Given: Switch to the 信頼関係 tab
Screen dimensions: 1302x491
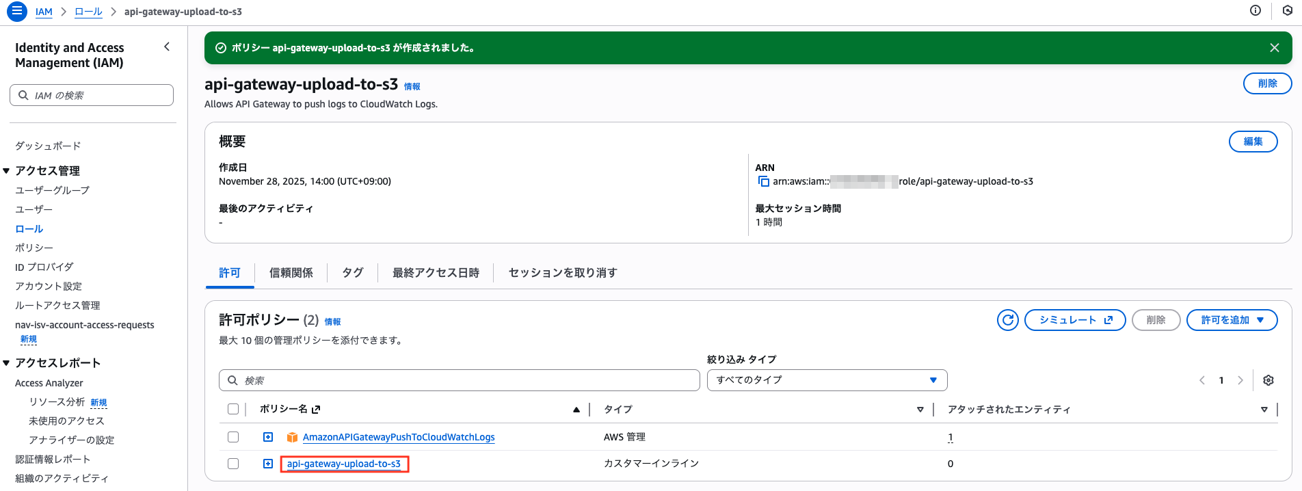Looking at the screenshot, I should tap(291, 273).
